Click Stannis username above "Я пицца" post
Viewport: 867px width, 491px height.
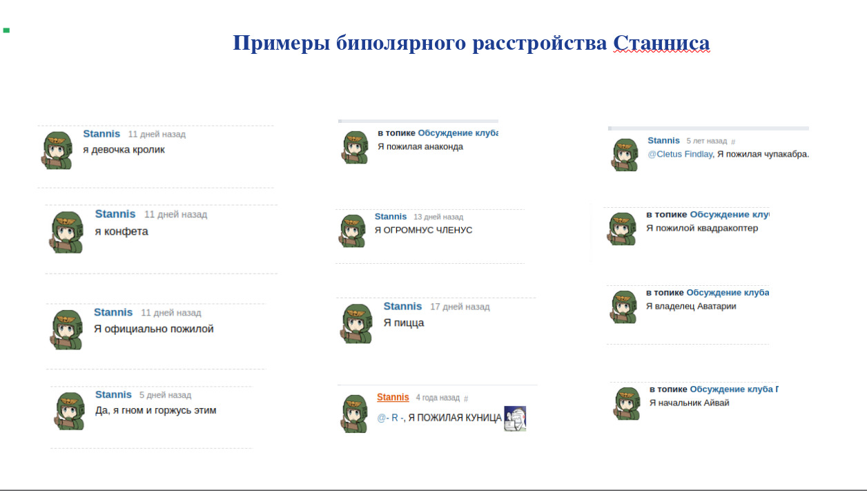click(402, 306)
